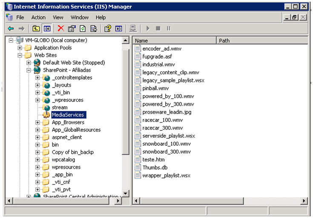This screenshot has height=218, width=313.
Task: Click the tree pane scroll right arrow
Action: pyautogui.click(x=118, y=201)
